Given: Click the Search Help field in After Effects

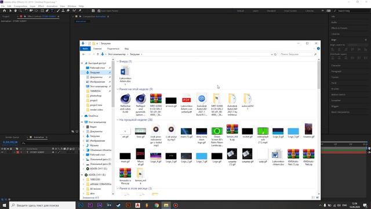Looking at the screenshot, I should pyautogui.click(x=351, y=11).
